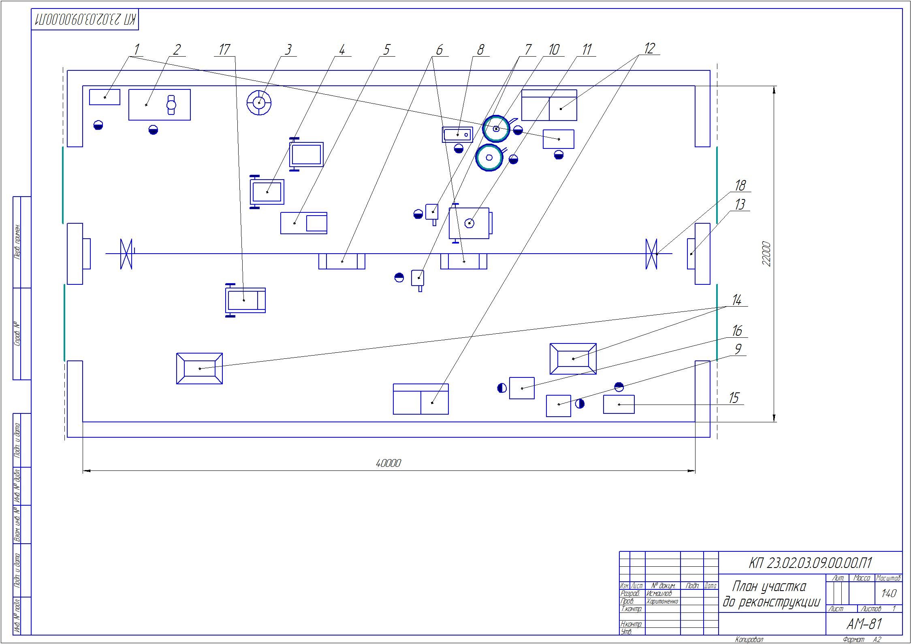Select the leftmost pyramid-shaped item 14 symbol

tap(199, 368)
